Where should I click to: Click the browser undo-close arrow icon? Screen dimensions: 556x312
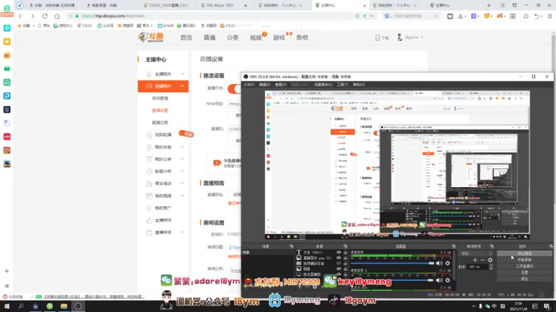tap(537, 16)
